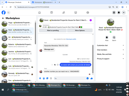
Task: Open the Facebook logo home link
Action: (x=4, y=13)
